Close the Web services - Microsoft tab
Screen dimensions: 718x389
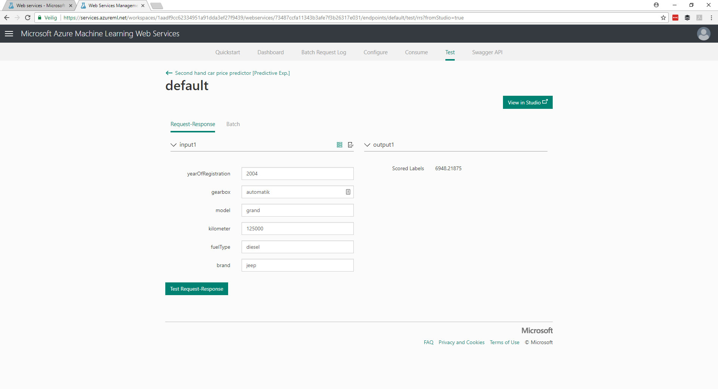(x=71, y=6)
